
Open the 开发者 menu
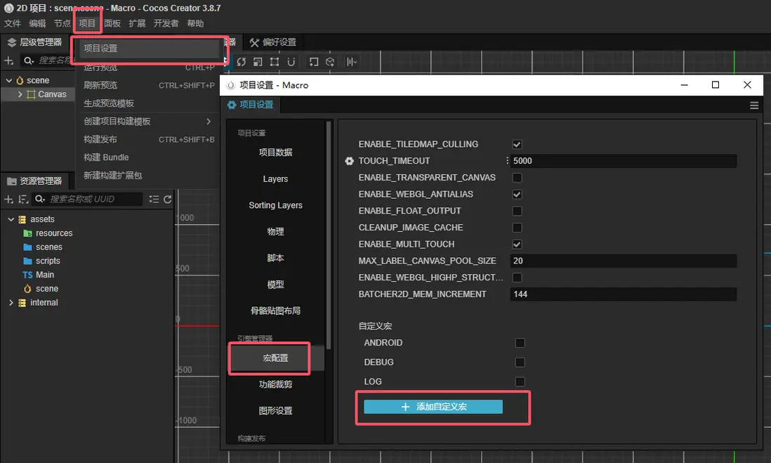coord(166,24)
